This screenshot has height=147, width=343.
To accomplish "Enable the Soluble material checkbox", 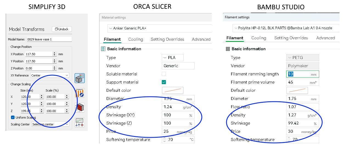I will [x=164, y=74].
